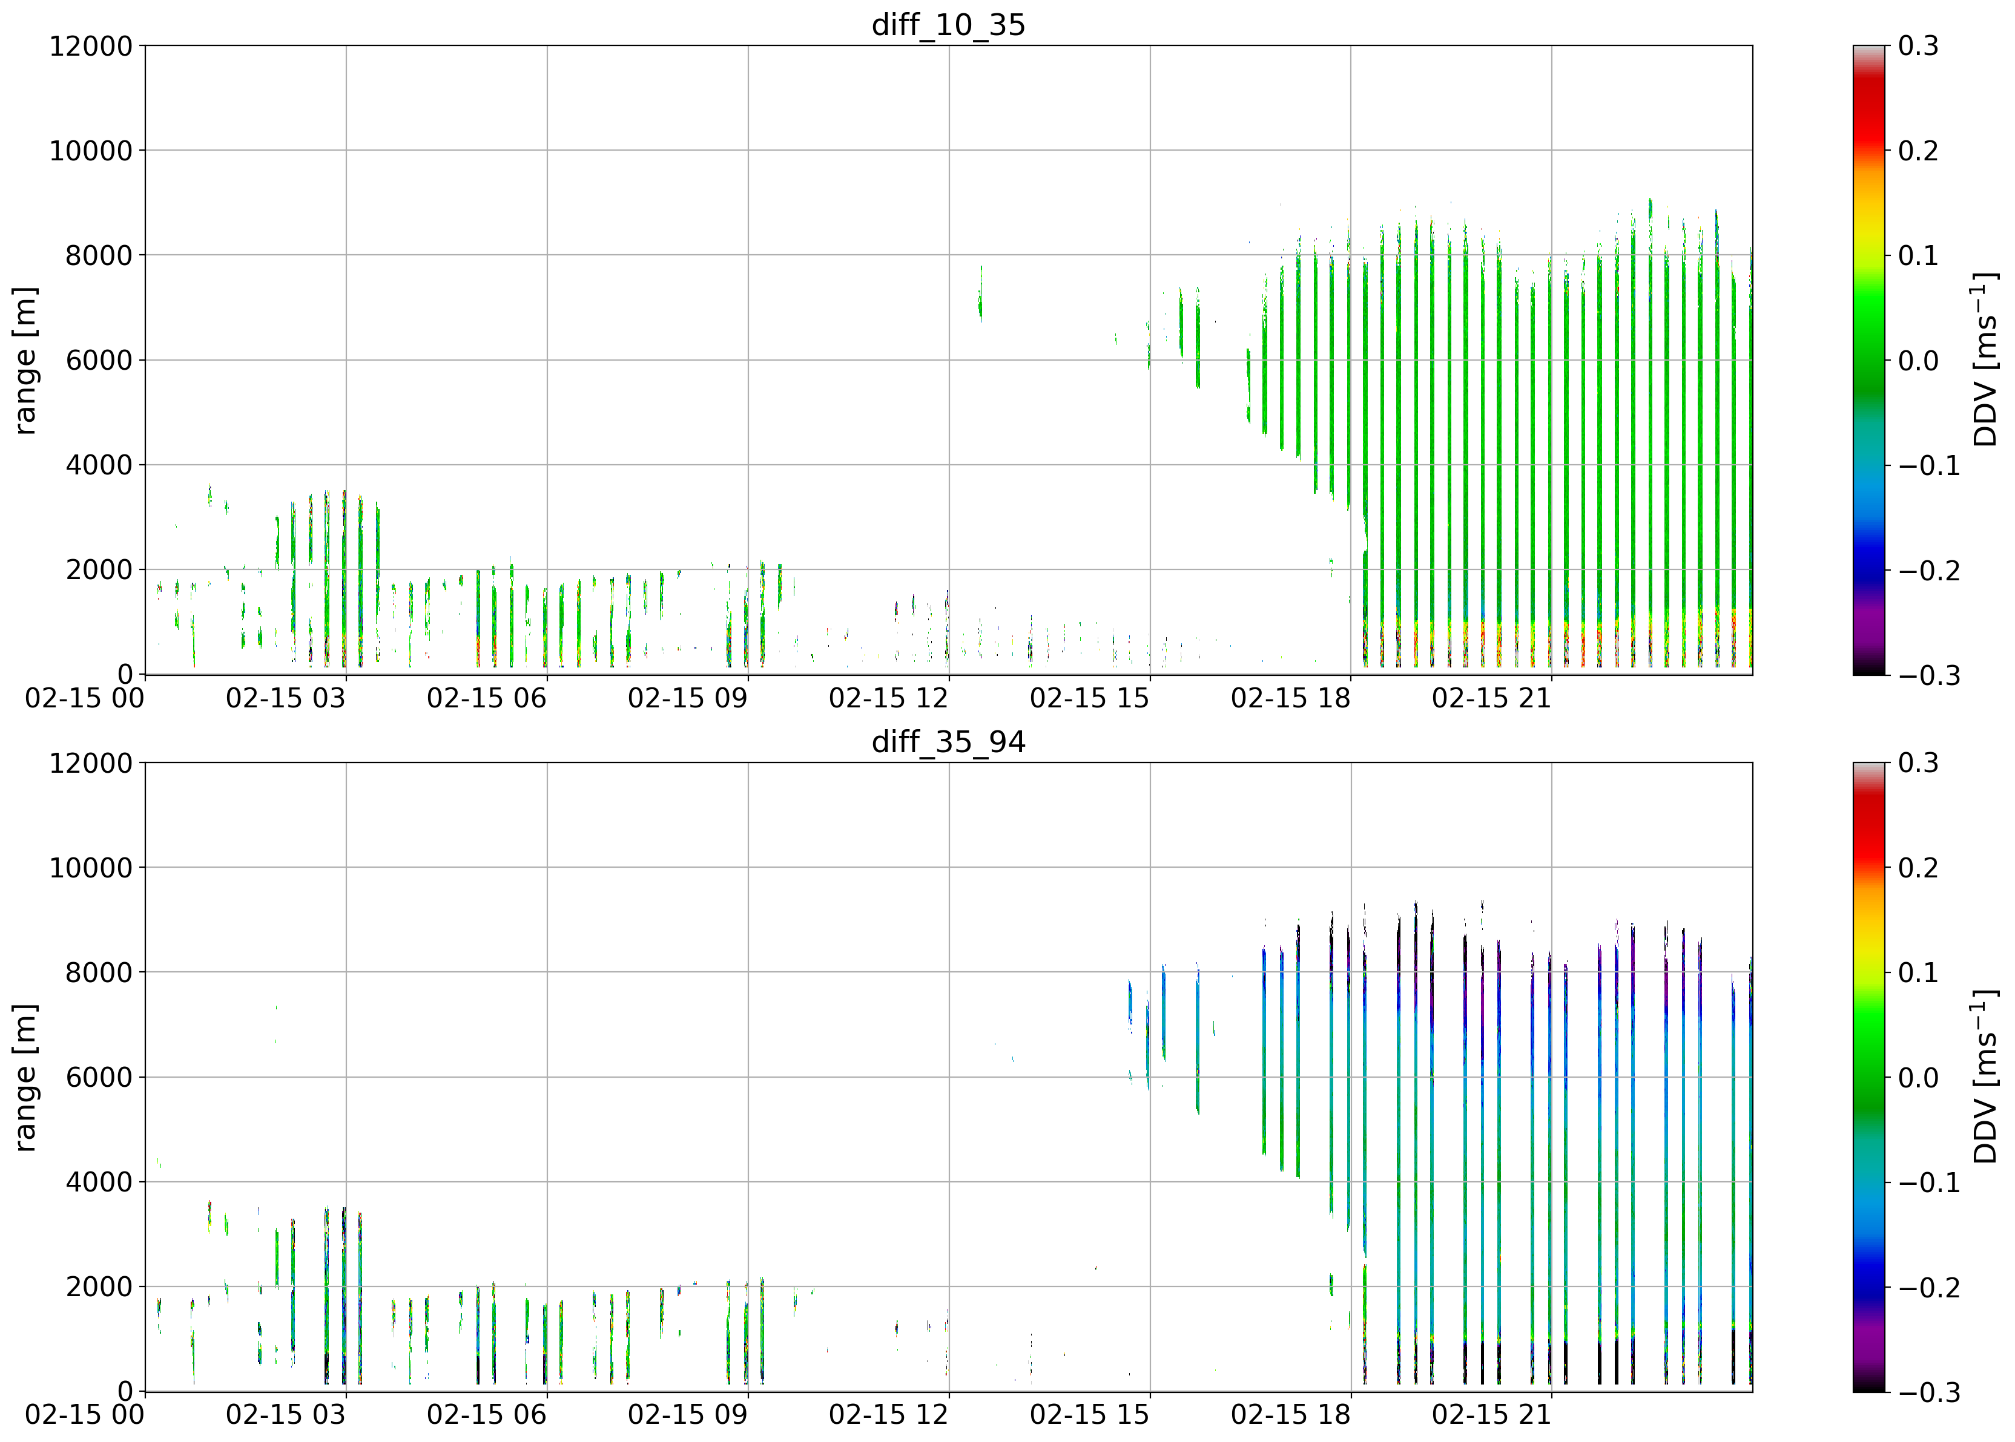The height and width of the screenshot is (1442, 2015).
Task: Click the 0.3 tick on bottom colorbar
Action: [x=1918, y=764]
